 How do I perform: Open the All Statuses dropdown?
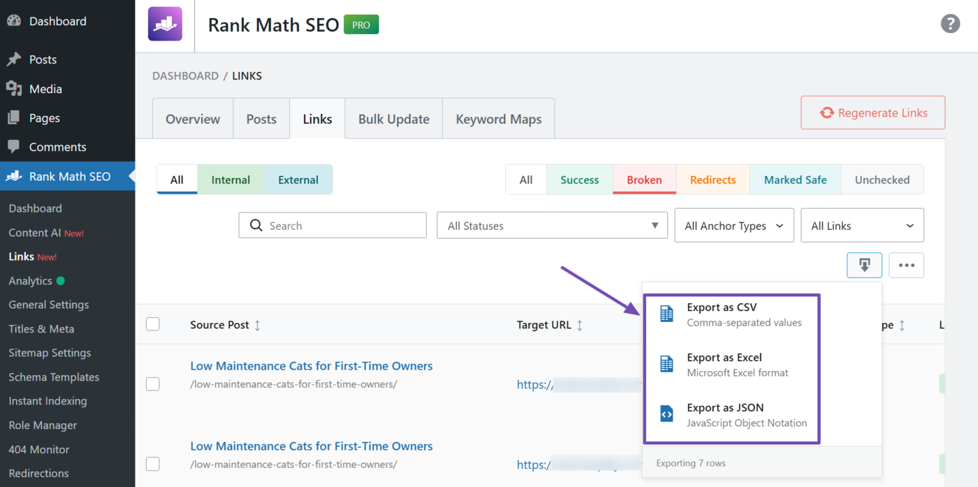551,225
